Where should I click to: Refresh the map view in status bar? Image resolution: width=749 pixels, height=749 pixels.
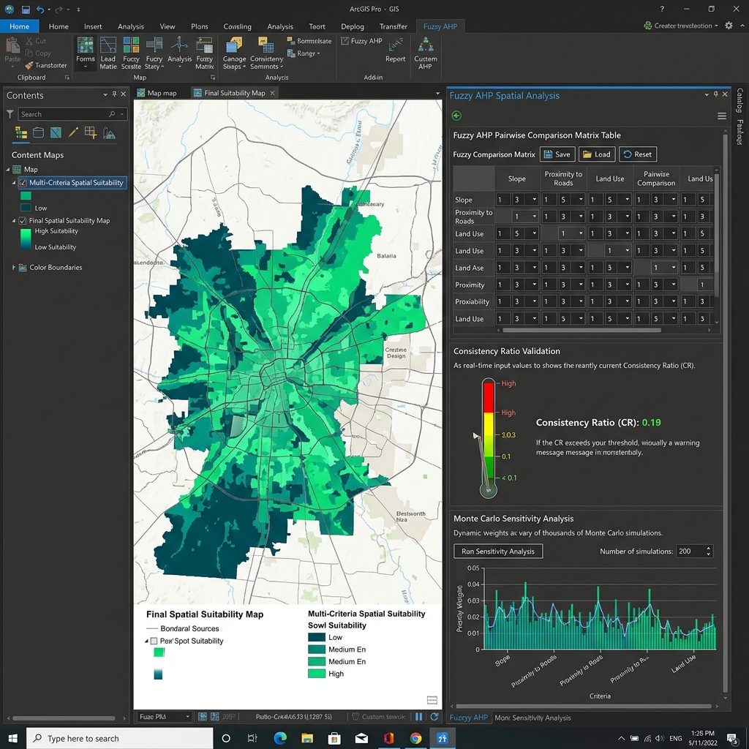pos(434,717)
